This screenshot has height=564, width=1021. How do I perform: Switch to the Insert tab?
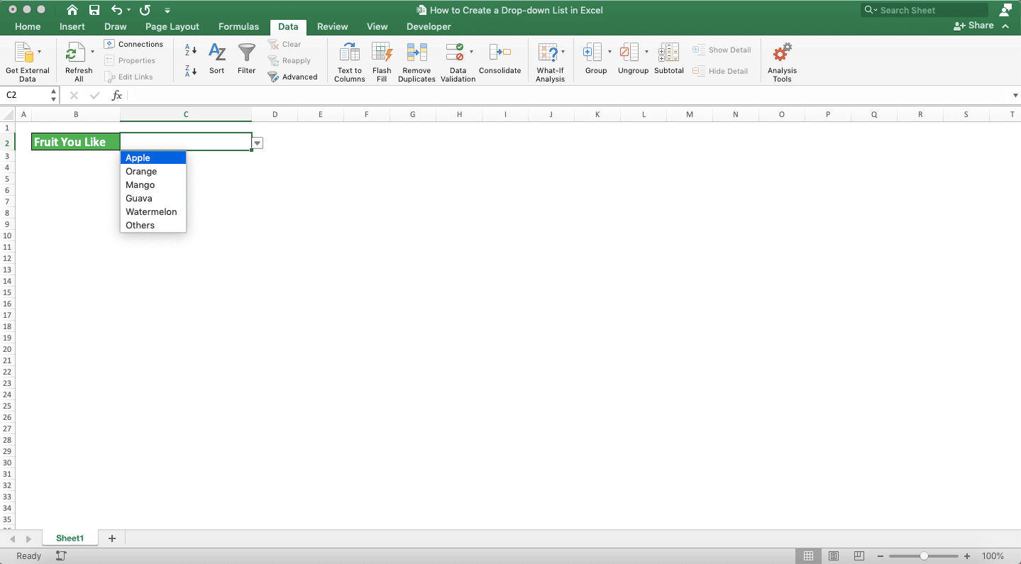pyautogui.click(x=72, y=26)
